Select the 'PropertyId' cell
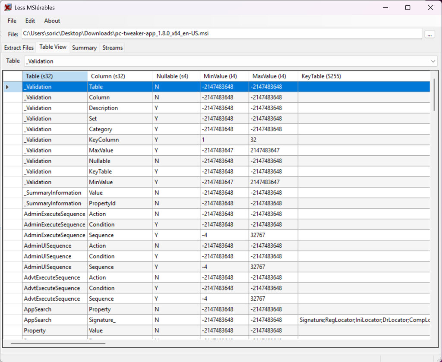This screenshot has width=442, height=362. (120, 203)
